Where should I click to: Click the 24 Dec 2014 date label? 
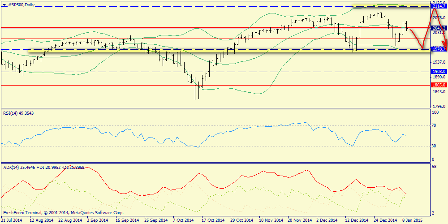(x=384, y=220)
